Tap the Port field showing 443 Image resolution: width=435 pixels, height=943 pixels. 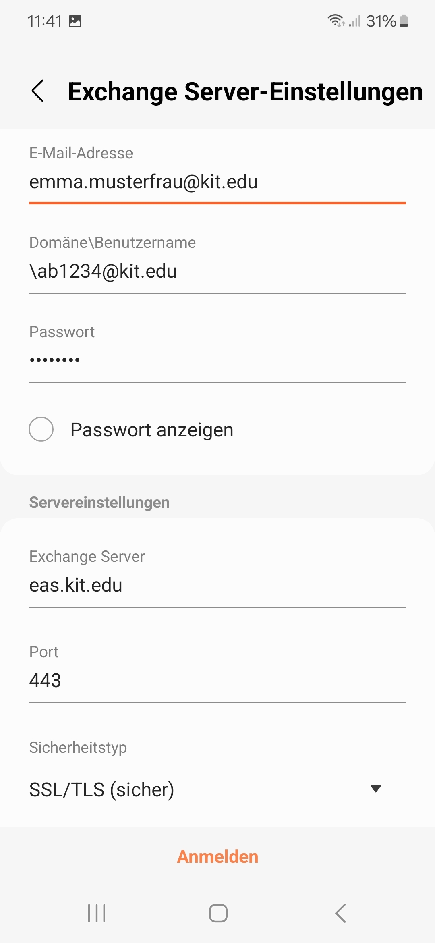pyautogui.click(x=217, y=681)
